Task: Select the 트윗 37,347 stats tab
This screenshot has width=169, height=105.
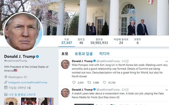Action: click(x=67, y=41)
